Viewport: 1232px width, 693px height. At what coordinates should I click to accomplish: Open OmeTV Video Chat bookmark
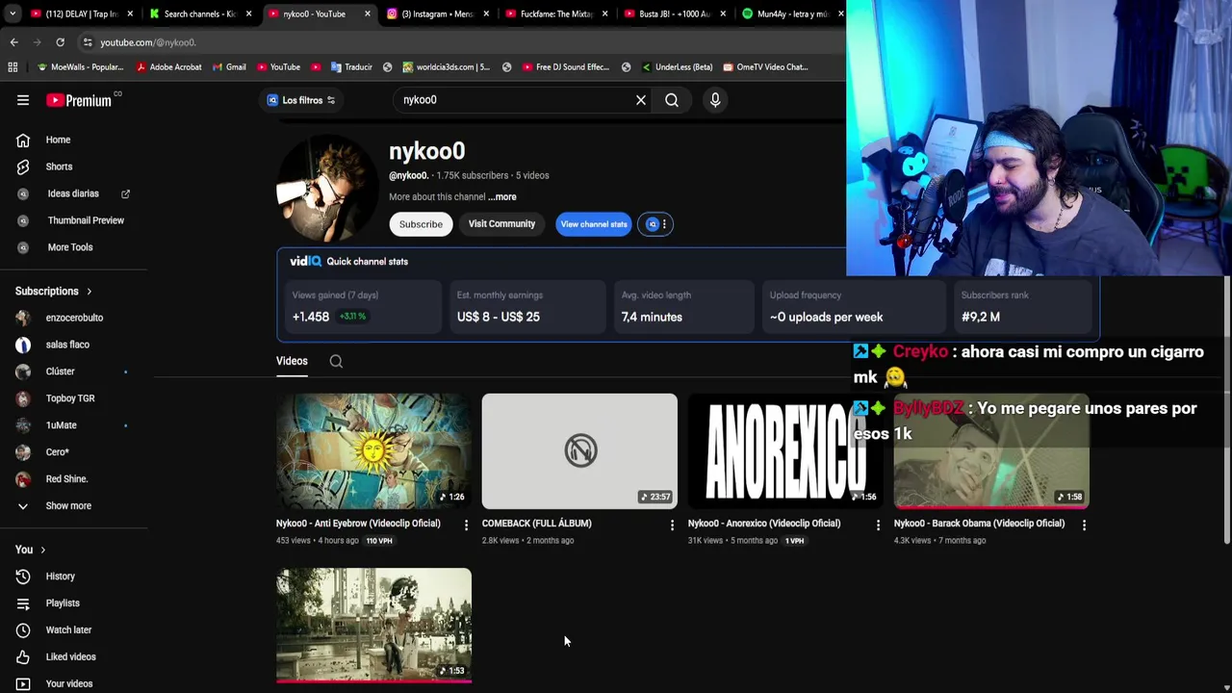pyautogui.click(x=765, y=67)
